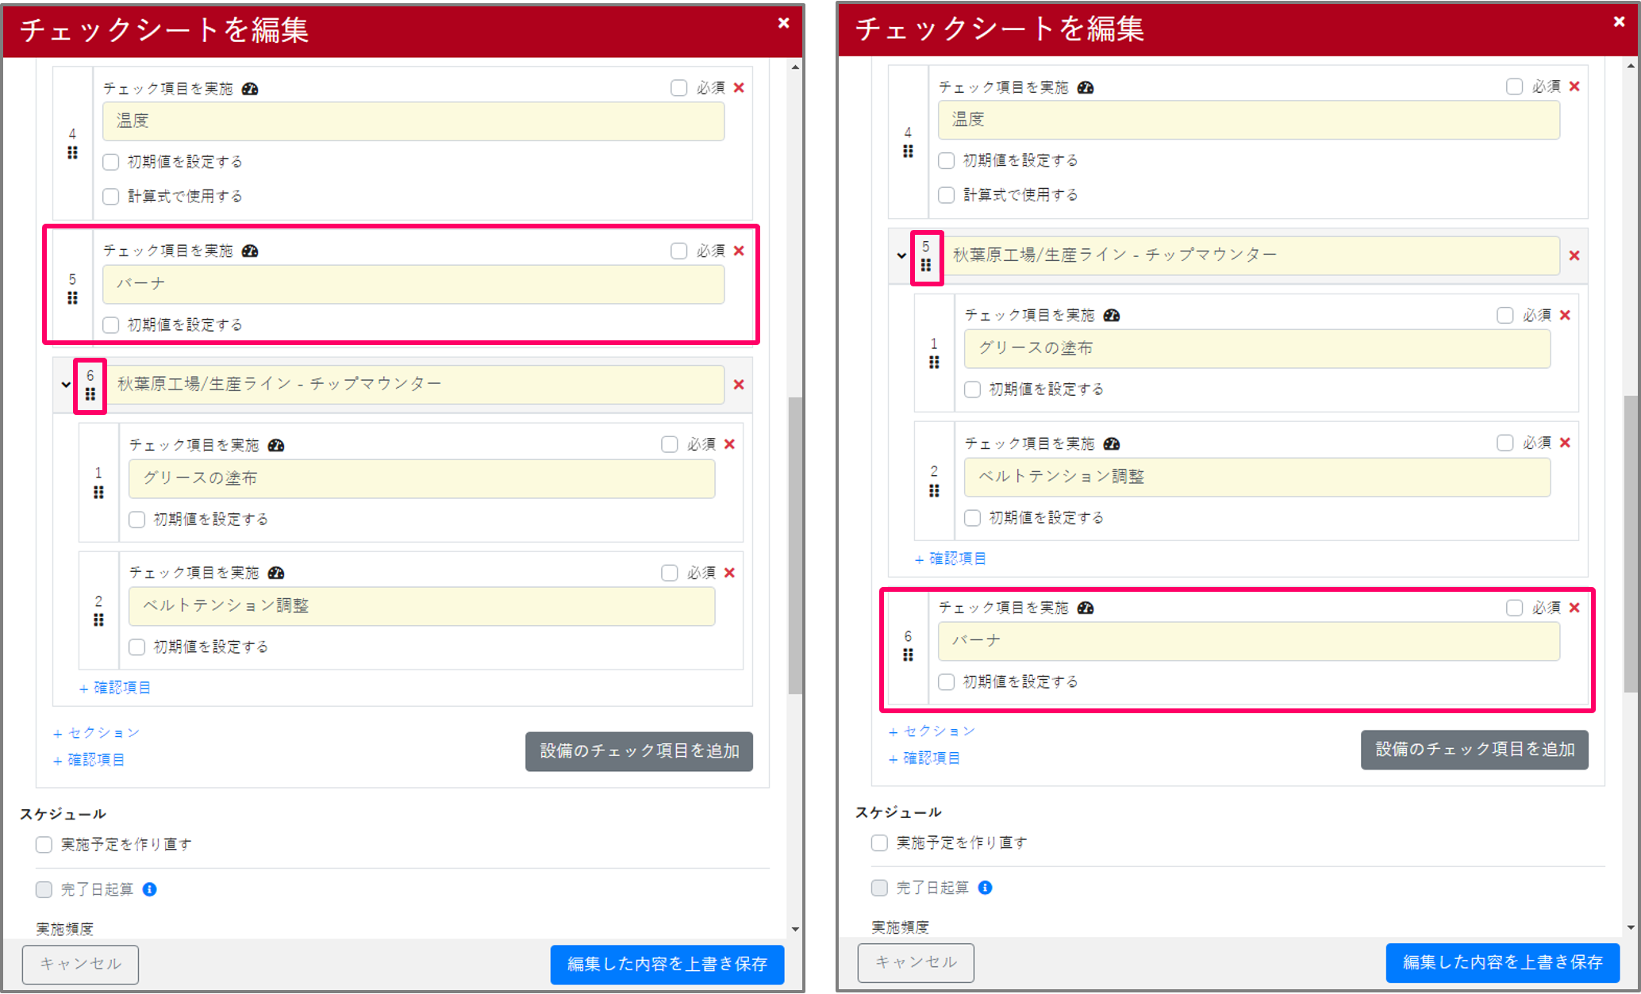
Task: Click the gauge icon next to バーナ check item
Action: [250, 251]
